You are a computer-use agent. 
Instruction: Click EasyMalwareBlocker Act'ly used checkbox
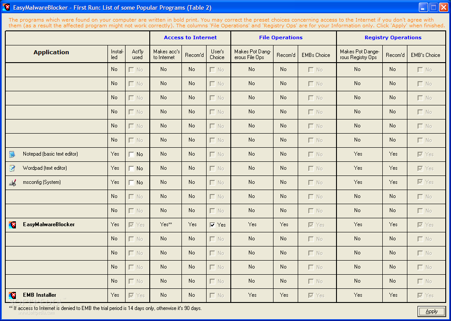[x=131, y=225]
